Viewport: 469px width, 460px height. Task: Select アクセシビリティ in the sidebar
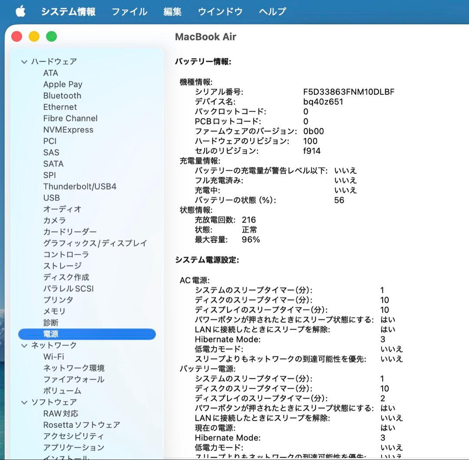73,437
